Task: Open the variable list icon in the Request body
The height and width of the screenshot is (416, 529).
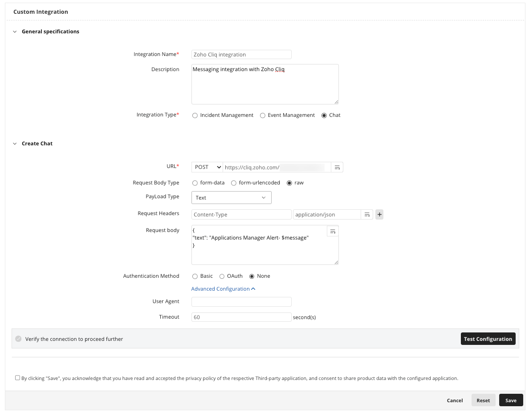Action: click(x=333, y=232)
